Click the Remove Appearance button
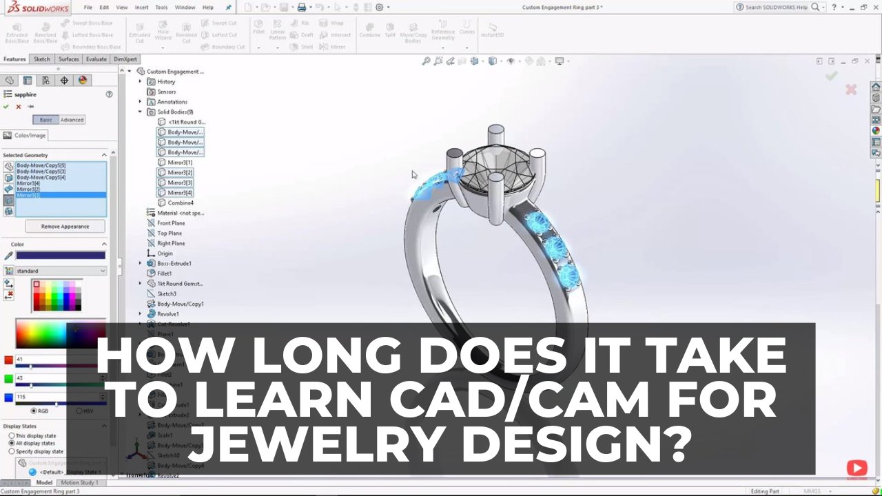The image size is (882, 496). pyautogui.click(x=65, y=226)
